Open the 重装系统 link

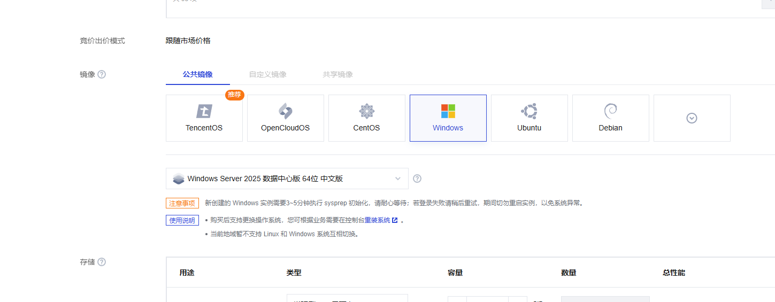click(381, 220)
